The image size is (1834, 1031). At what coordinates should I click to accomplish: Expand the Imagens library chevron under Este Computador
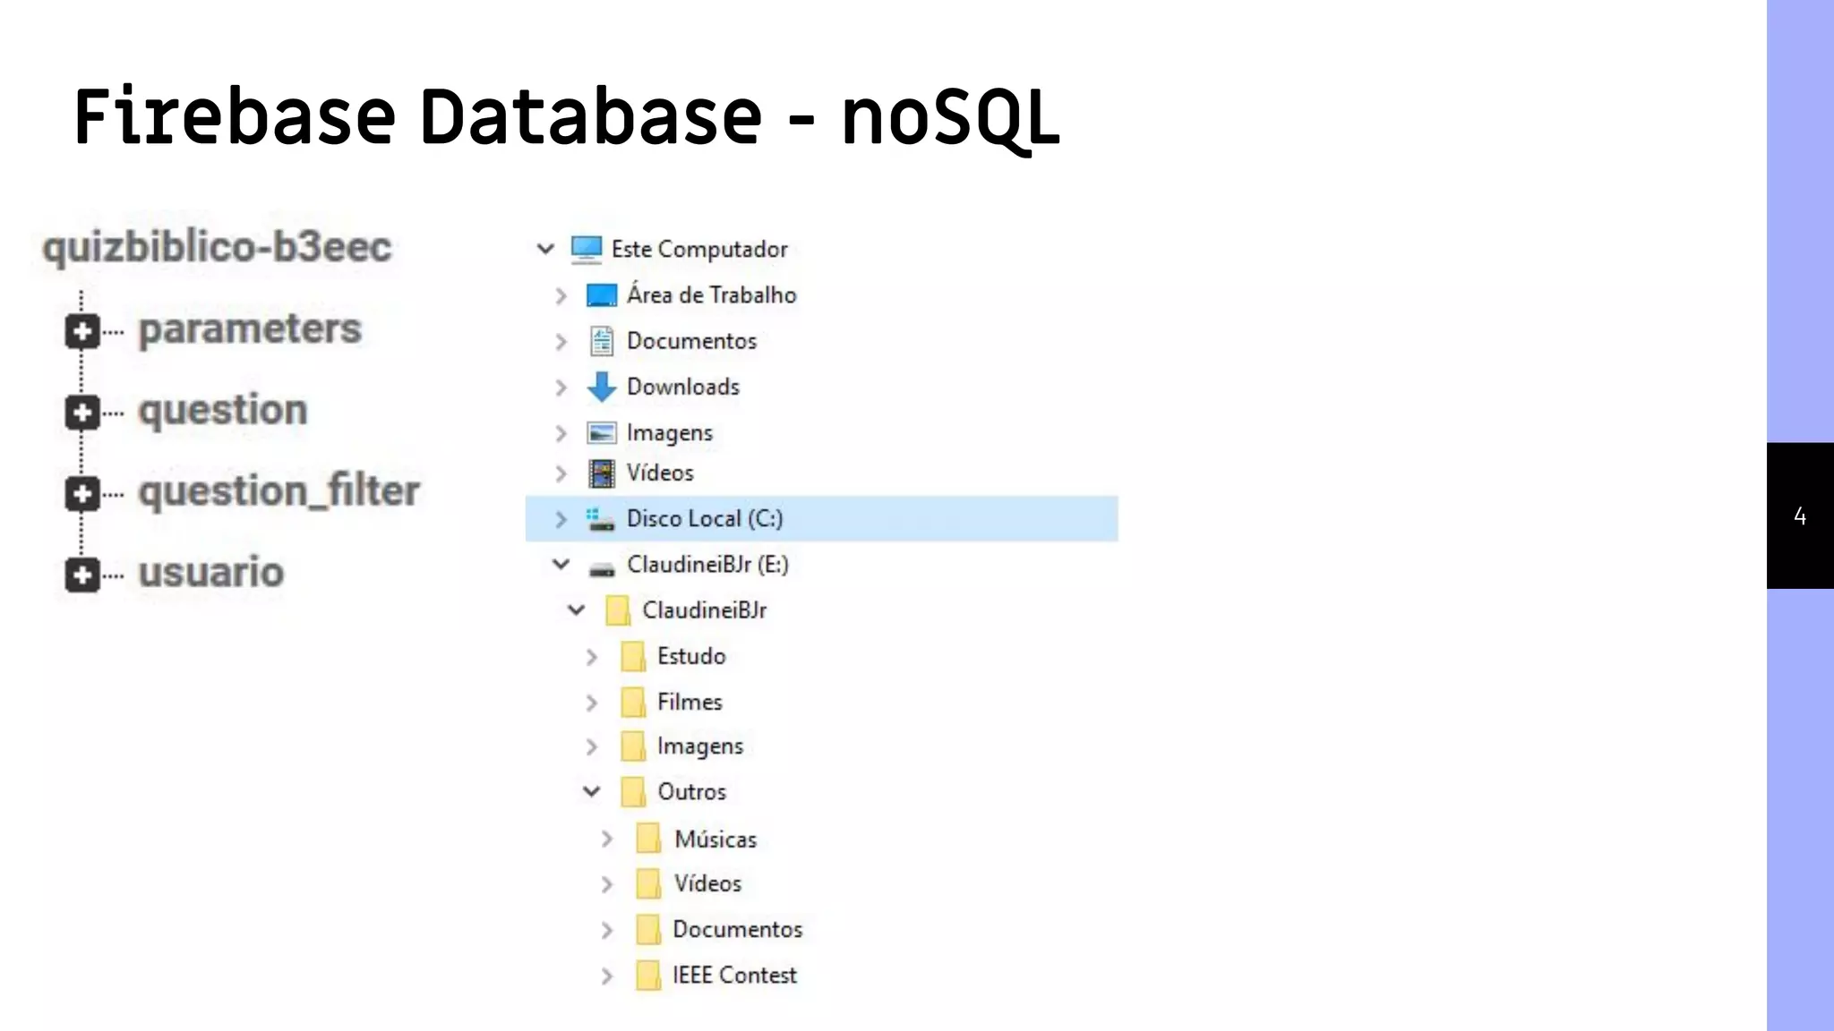point(561,433)
